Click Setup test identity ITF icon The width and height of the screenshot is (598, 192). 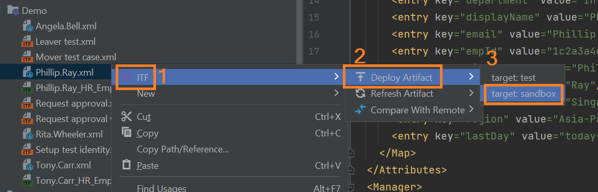[x=27, y=150]
